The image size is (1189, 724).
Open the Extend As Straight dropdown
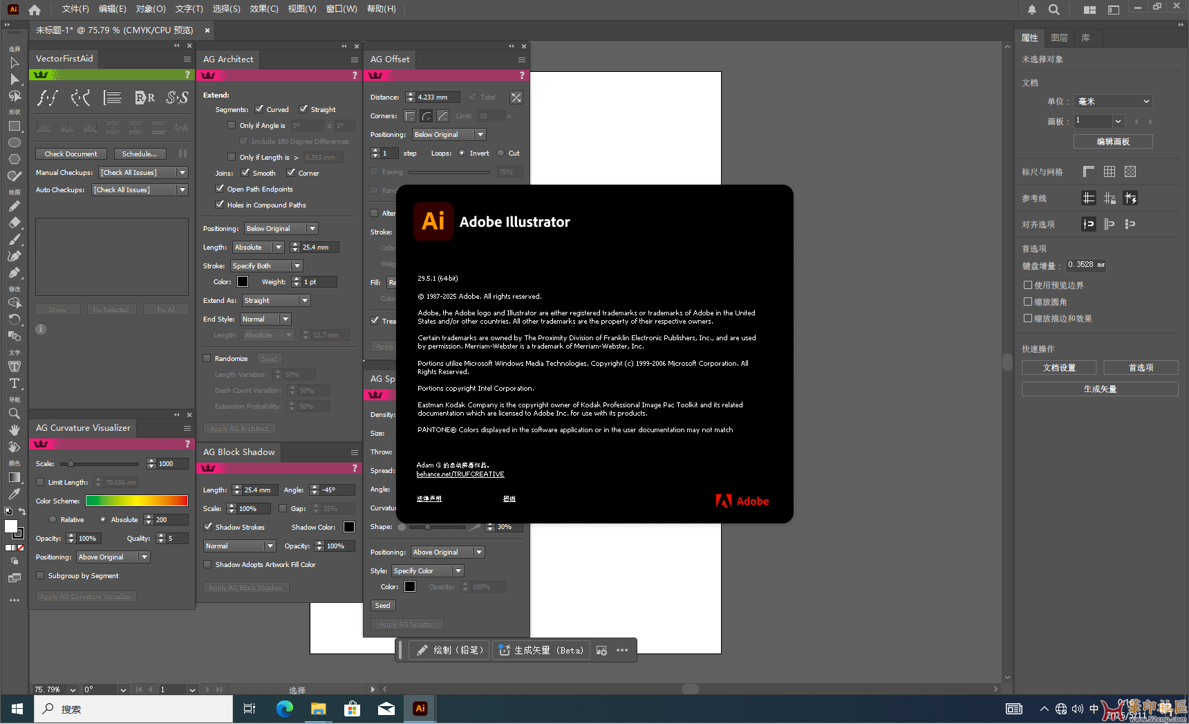point(276,300)
